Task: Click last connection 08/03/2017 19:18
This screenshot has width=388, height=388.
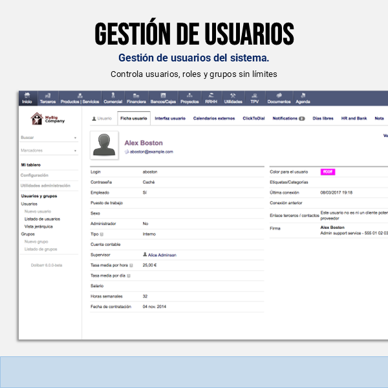Action: coord(336,193)
